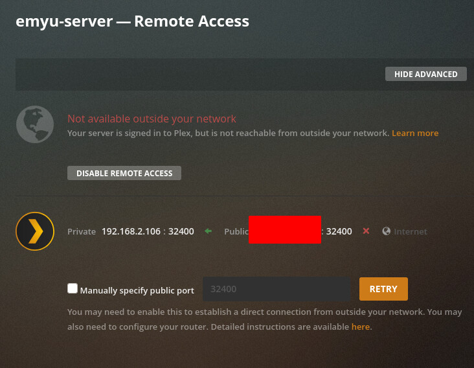474x368 pixels.
Task: Click the 'Manually specify public port' label
Action: click(137, 290)
